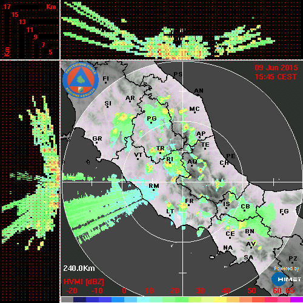Click the 15:45 CEST timestamp
The width and height of the screenshot is (303, 303).
pyautogui.click(x=276, y=77)
